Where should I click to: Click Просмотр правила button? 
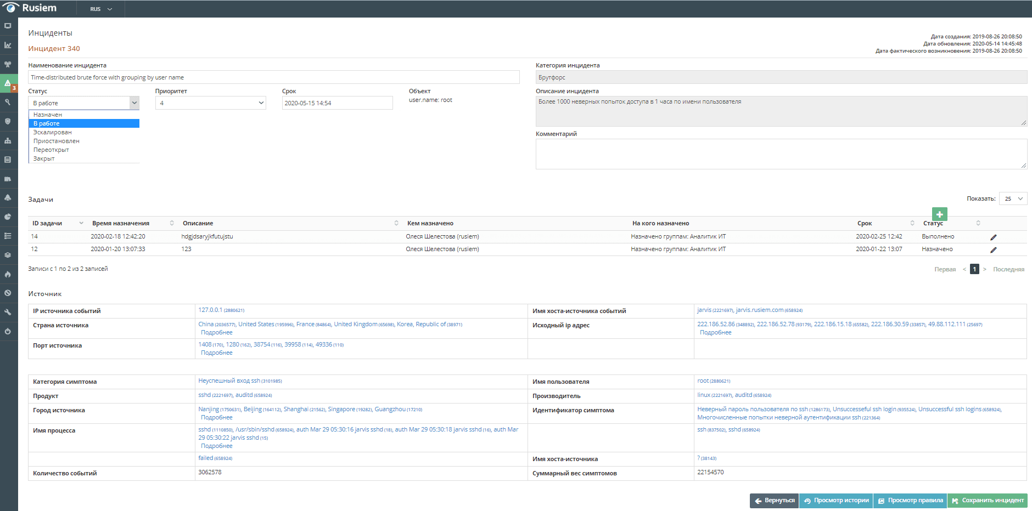pyautogui.click(x=910, y=501)
